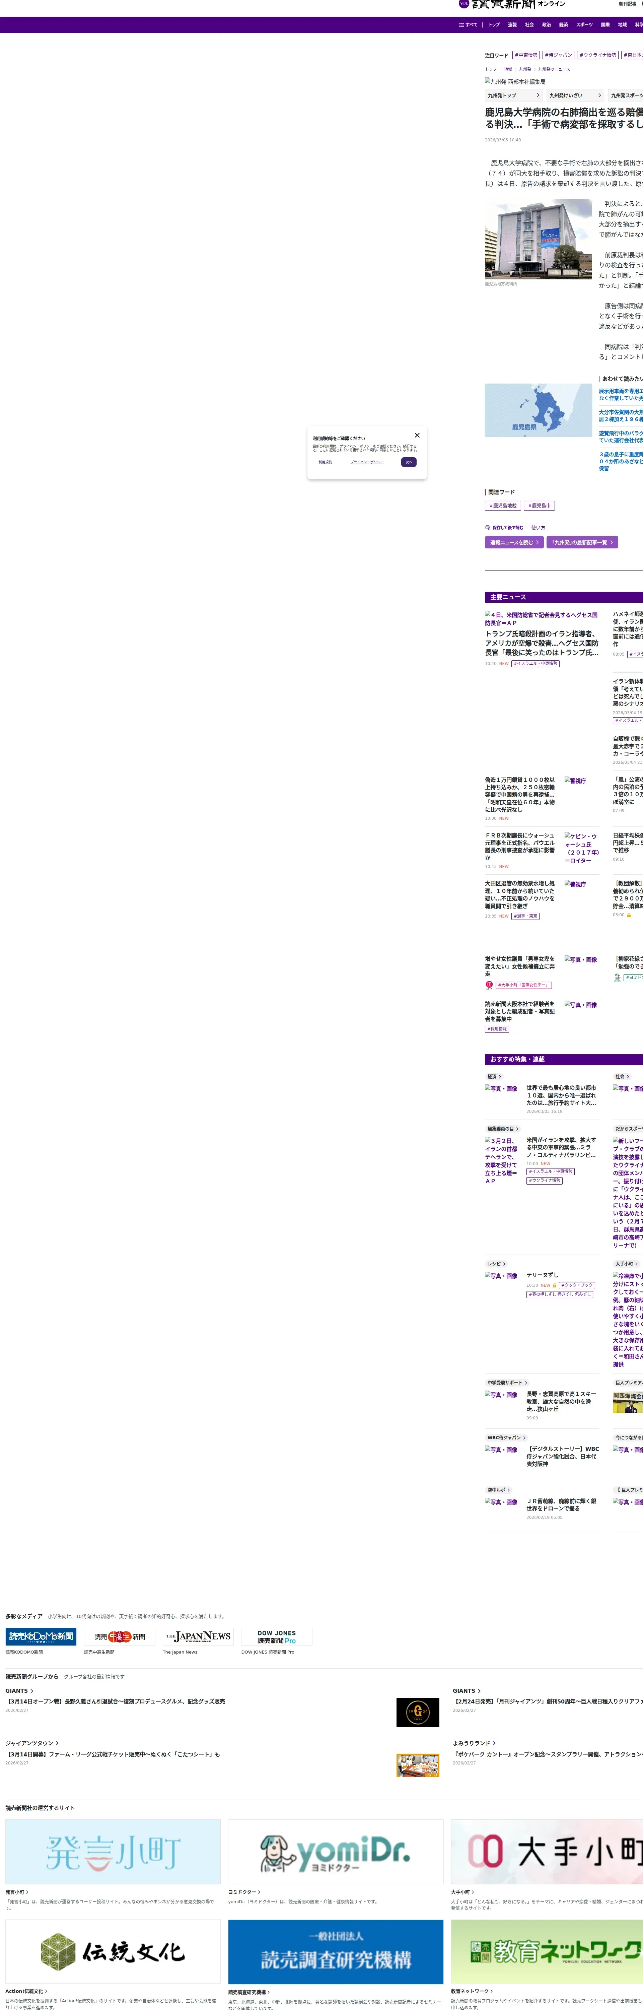The height and width of the screenshot is (2010, 643).
Task: Open the トランプ氏暗殺計画 headline article
Action: click(x=542, y=644)
